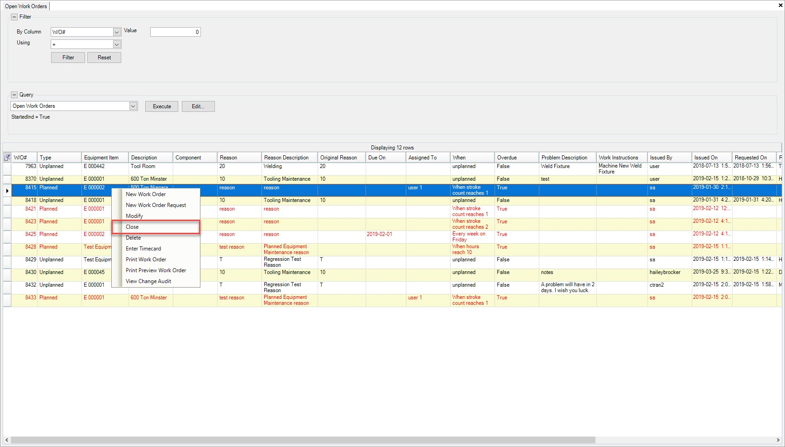Select work order 8423 cell
This screenshot has height=447, width=785.
pos(24,224)
